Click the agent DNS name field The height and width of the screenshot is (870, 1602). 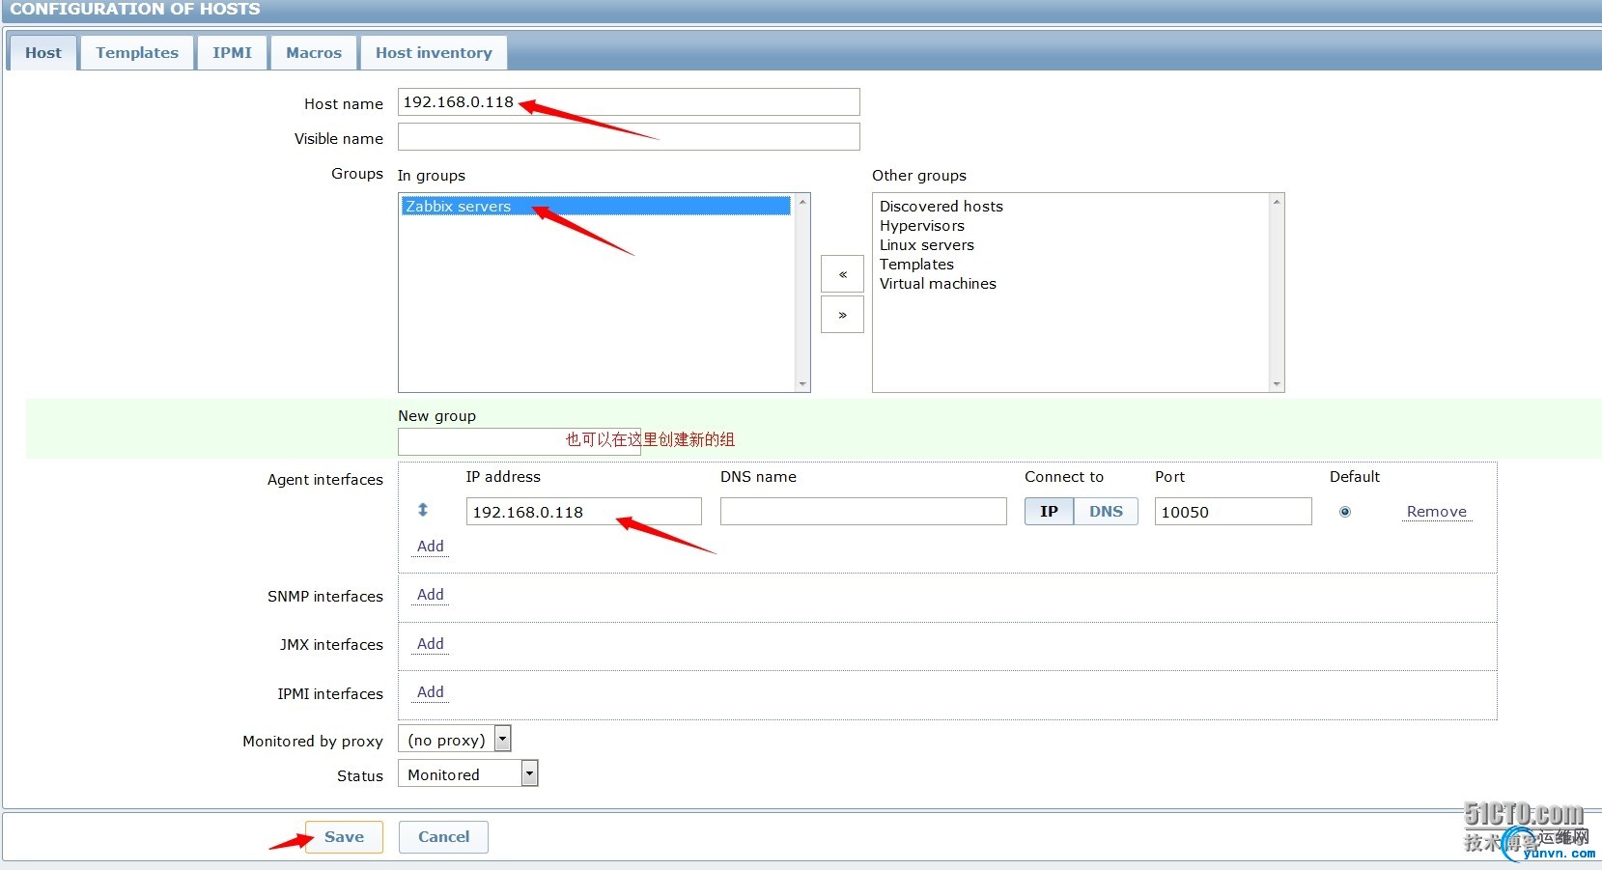[x=863, y=512]
